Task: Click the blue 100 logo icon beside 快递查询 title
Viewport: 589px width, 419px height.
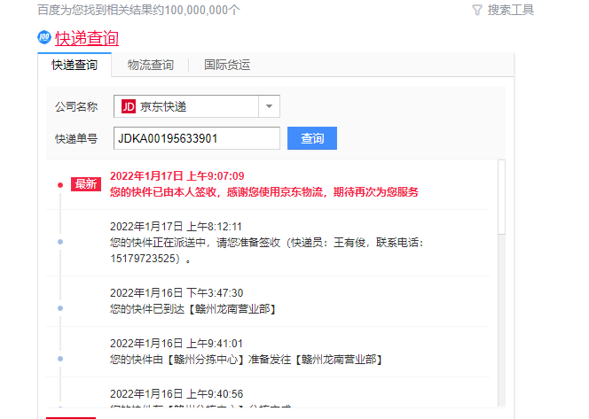Action: (x=44, y=37)
